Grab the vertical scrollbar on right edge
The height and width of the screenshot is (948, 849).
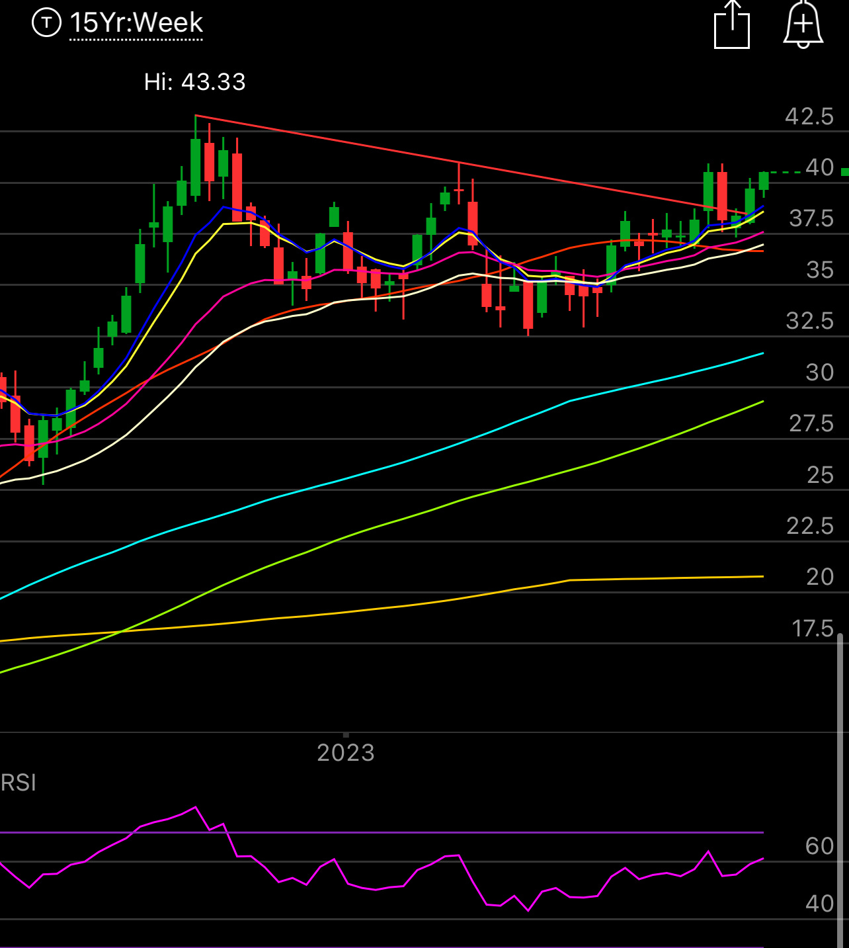click(840, 791)
